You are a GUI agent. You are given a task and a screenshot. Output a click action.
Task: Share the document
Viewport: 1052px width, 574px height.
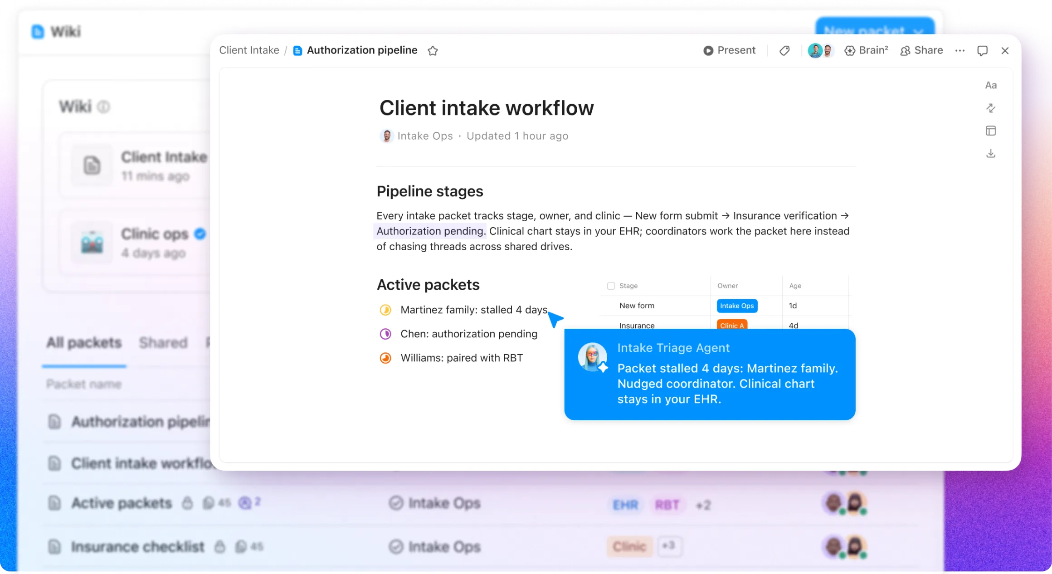click(x=921, y=50)
